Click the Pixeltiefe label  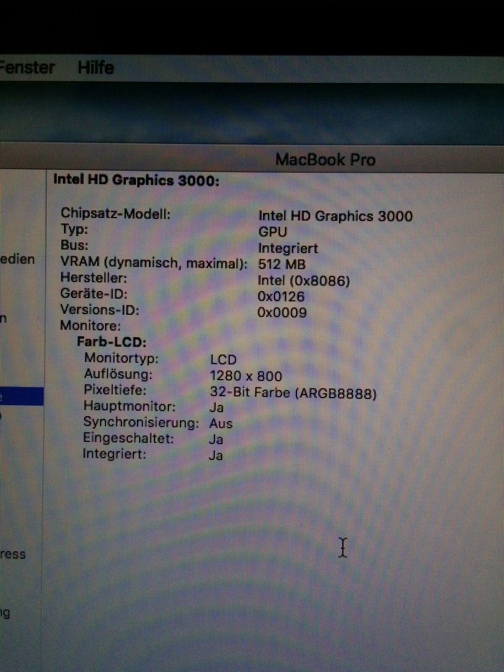click(x=114, y=390)
